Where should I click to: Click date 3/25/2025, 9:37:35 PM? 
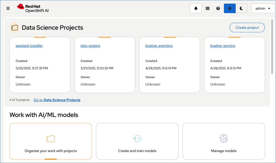pyautogui.click(x=32, y=68)
